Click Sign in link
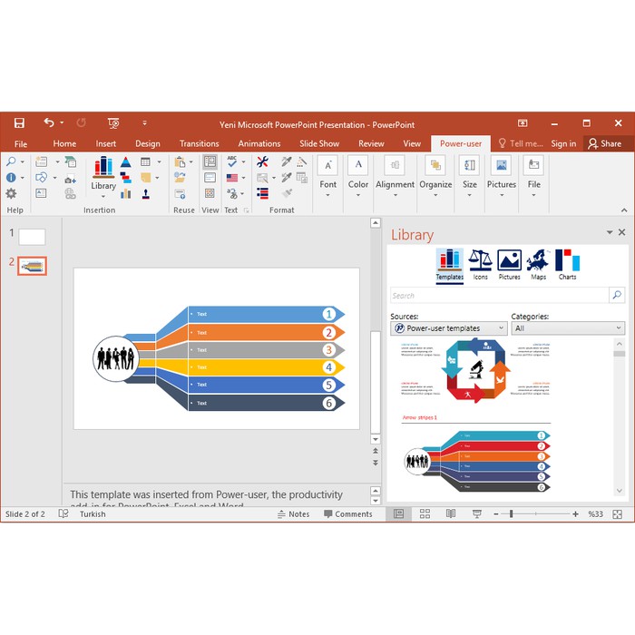 [x=563, y=143]
